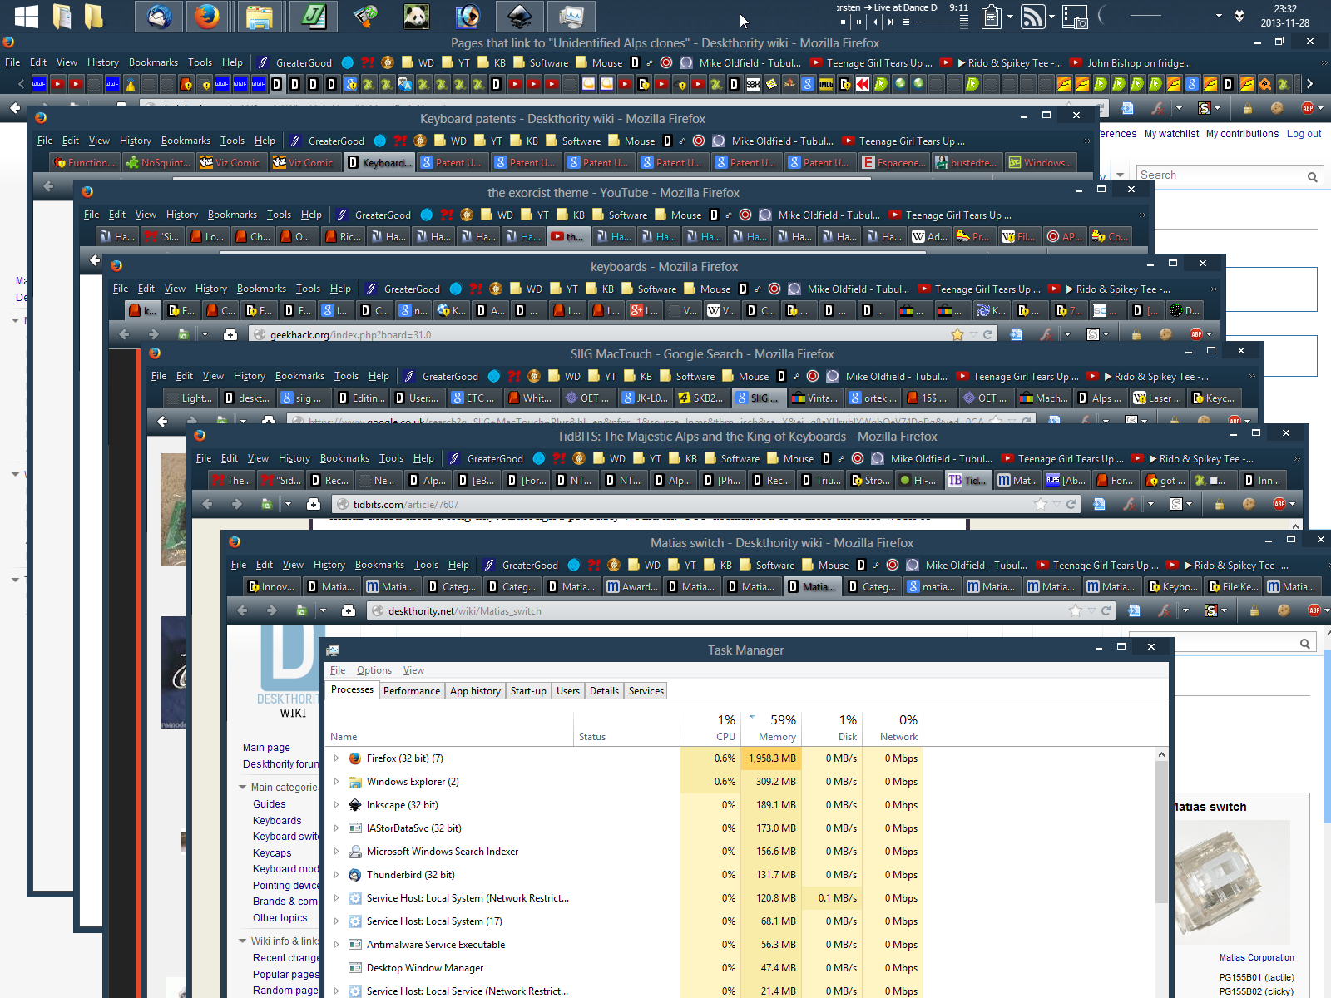This screenshot has width=1331, height=998.
Task: Click the Stylish S icon in the toolbar
Action: coord(1211,610)
